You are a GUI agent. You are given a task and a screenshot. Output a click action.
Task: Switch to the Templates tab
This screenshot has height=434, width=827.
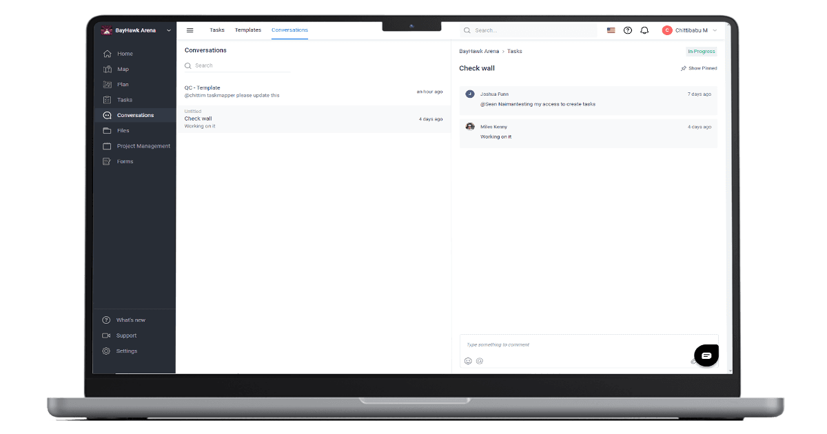coord(248,30)
